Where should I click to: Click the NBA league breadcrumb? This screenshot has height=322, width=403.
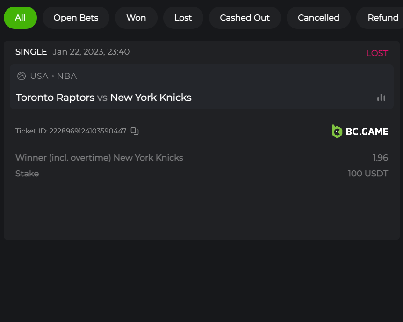point(67,76)
